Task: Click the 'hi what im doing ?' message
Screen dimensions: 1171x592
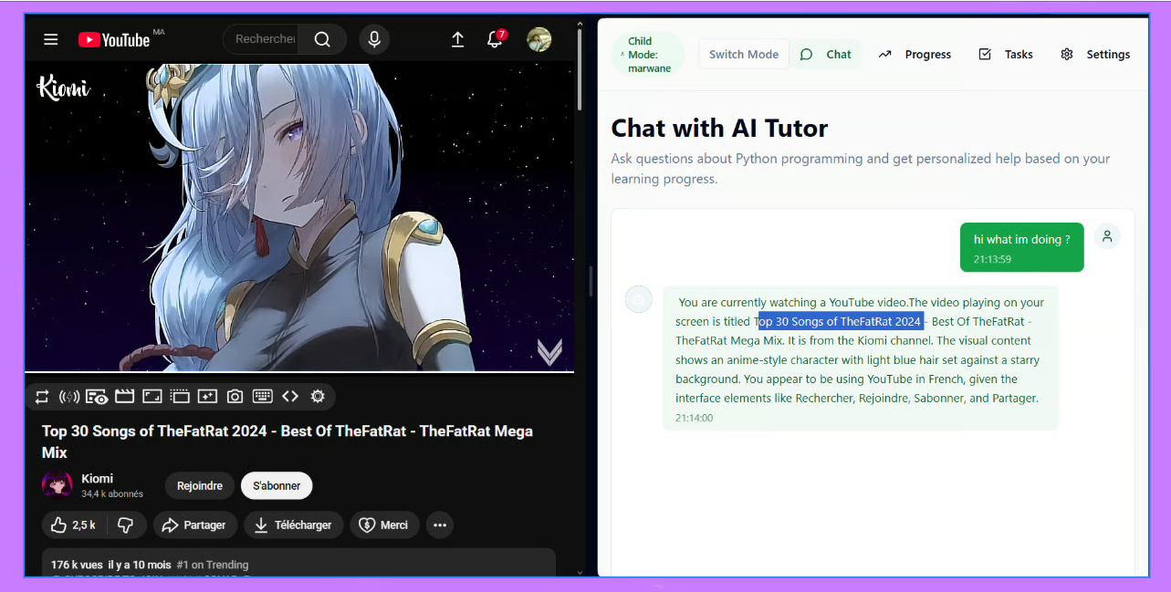Action: tap(1022, 247)
